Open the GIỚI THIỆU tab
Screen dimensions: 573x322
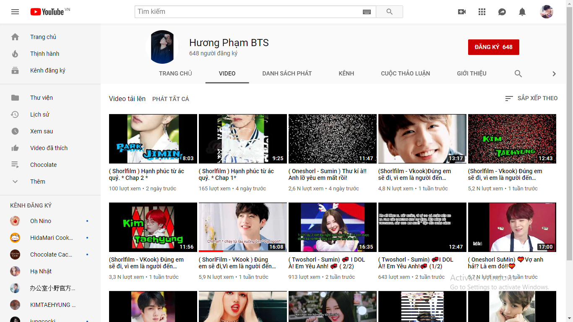471,73
